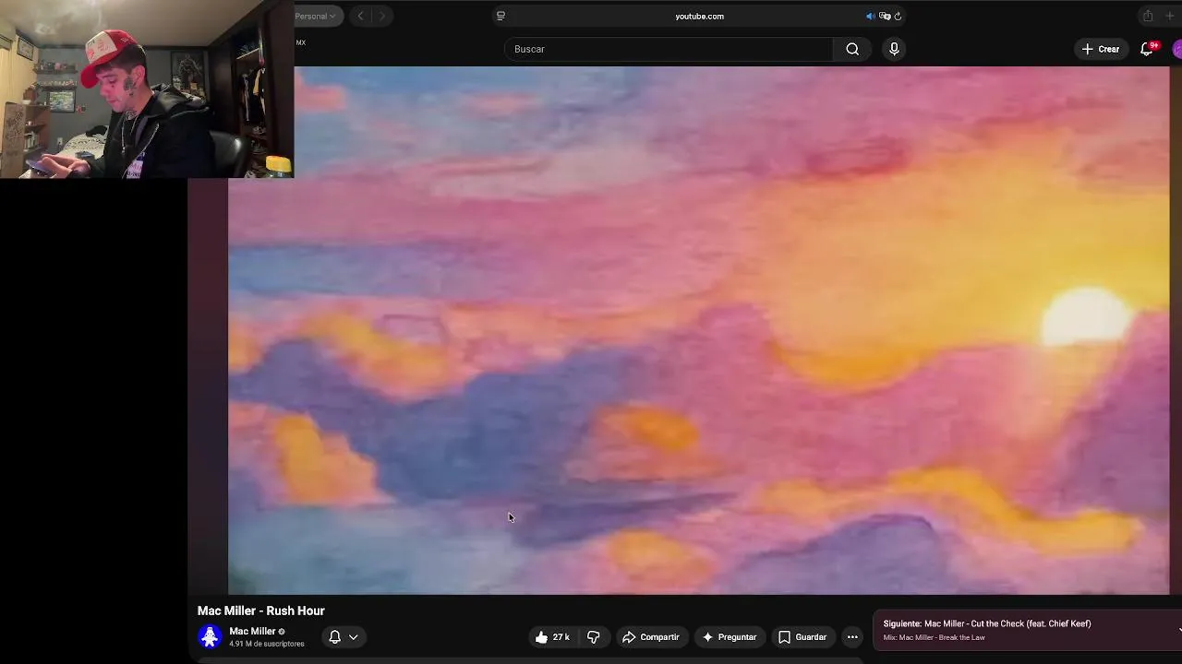Click the Preguntar button

[x=730, y=636]
